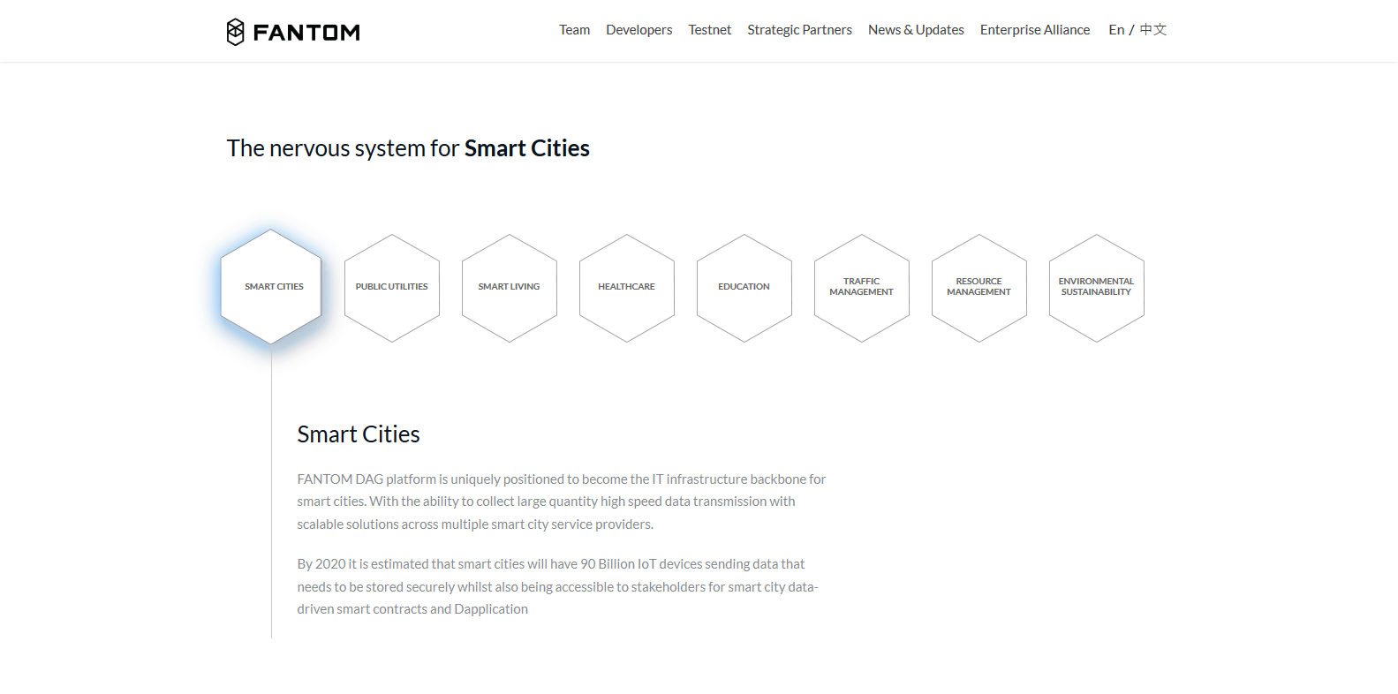Viewport: 1398px width, 694px height.
Task: Click the 'Smart Cities' section title
Action: pos(359,434)
